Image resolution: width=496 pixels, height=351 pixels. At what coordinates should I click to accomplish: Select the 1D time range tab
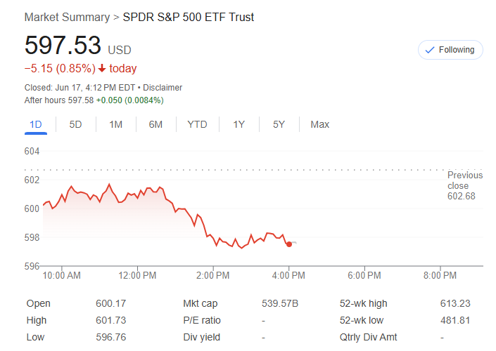pos(36,124)
